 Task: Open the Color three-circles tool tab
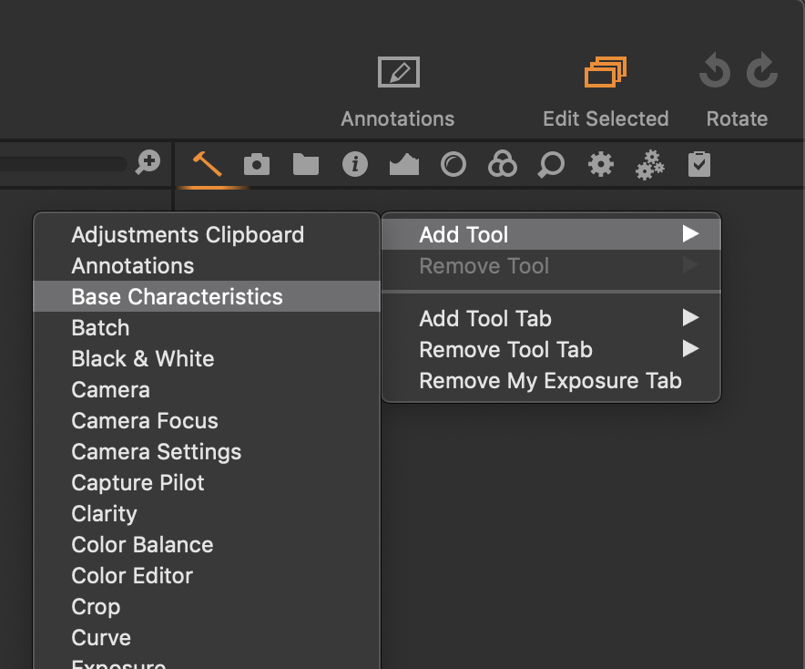502,164
